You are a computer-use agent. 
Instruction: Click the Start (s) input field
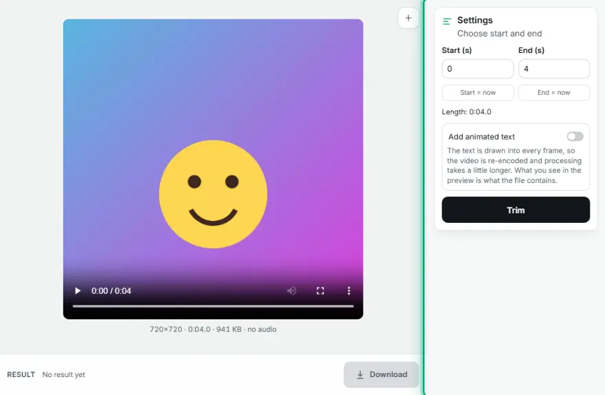click(x=478, y=69)
